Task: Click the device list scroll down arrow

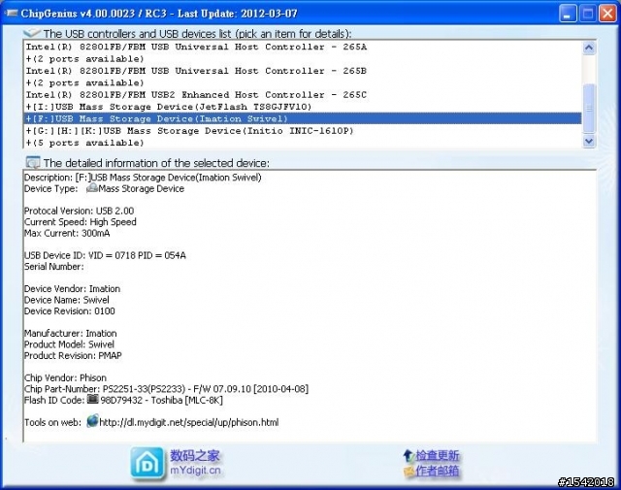Action: click(x=589, y=141)
